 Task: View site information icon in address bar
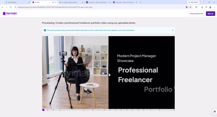click(15, 7)
